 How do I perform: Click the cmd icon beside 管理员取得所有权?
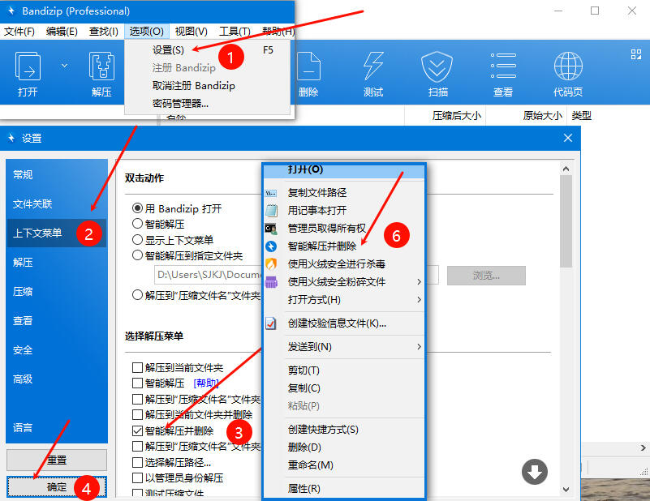pyautogui.click(x=271, y=228)
